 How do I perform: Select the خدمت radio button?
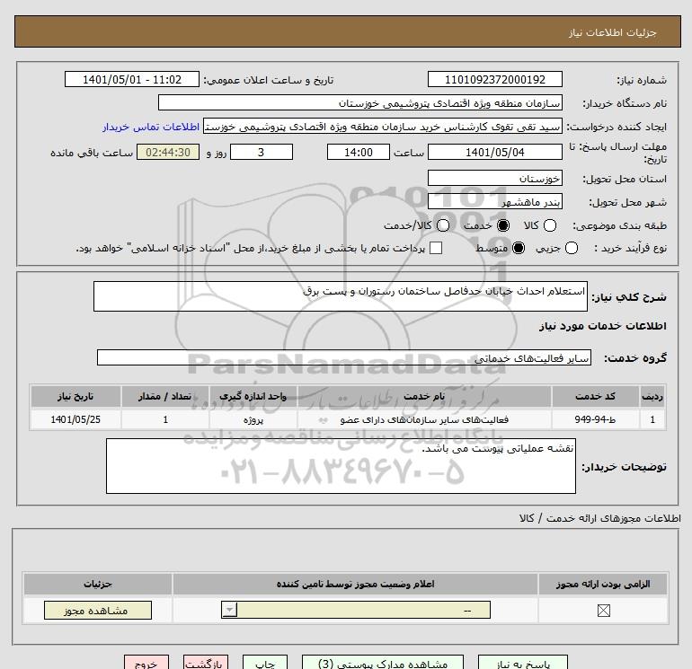[x=502, y=225]
